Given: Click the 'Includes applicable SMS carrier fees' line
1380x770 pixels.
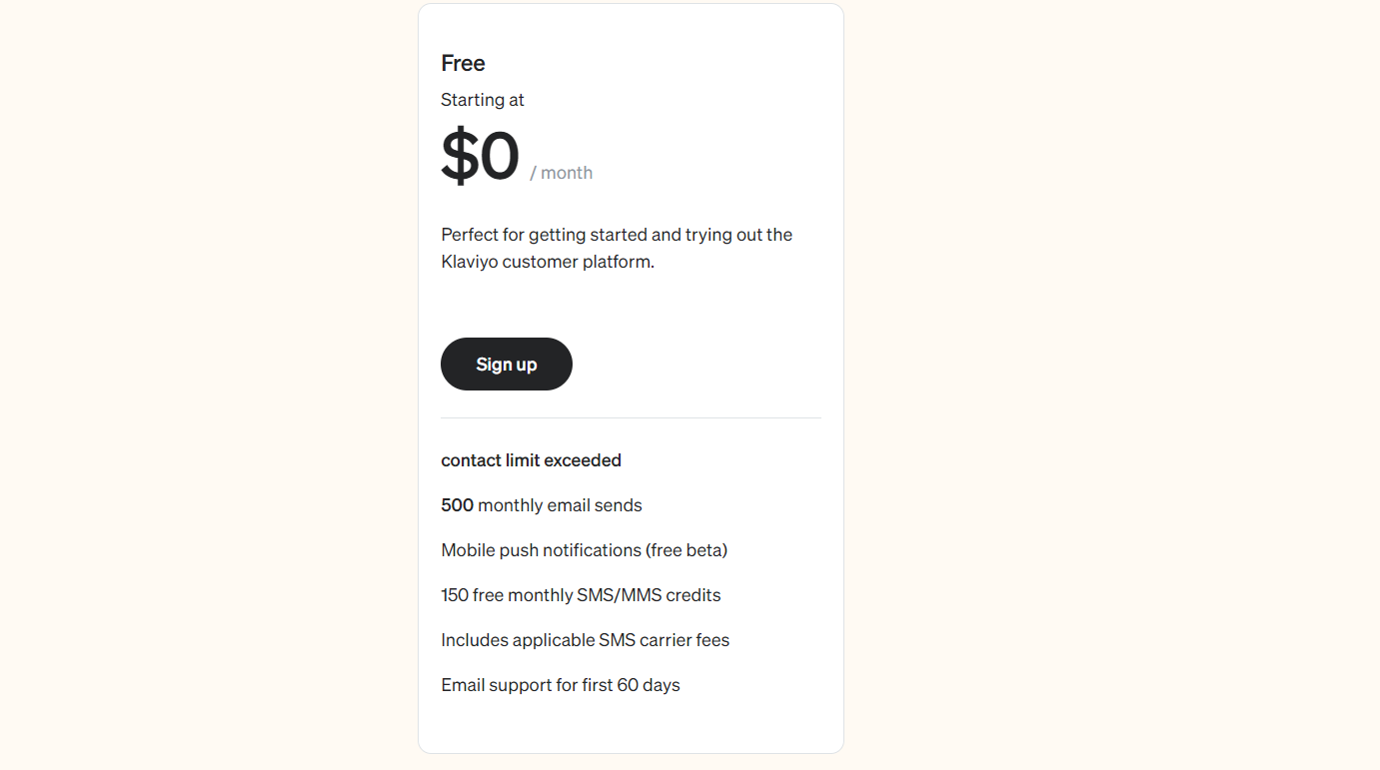Looking at the screenshot, I should point(586,640).
